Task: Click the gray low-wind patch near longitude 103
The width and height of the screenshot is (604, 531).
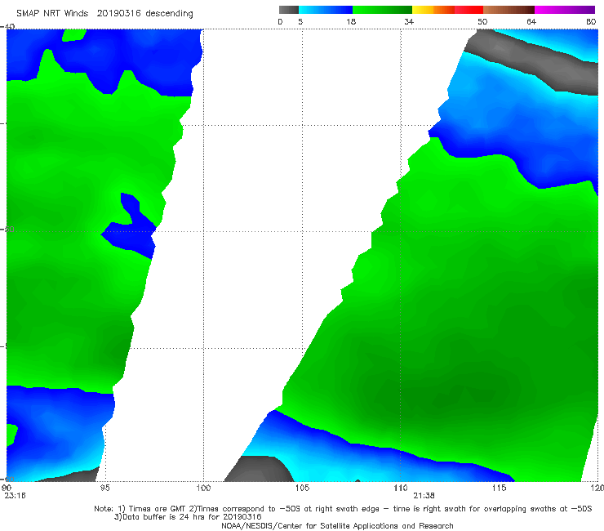Action: 259,470
